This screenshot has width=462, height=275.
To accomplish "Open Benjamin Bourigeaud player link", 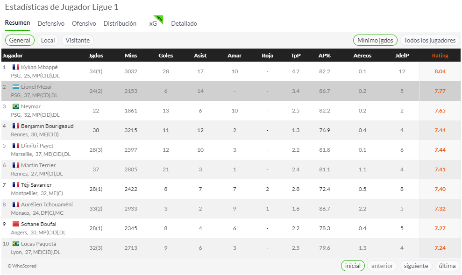I will point(47,126).
